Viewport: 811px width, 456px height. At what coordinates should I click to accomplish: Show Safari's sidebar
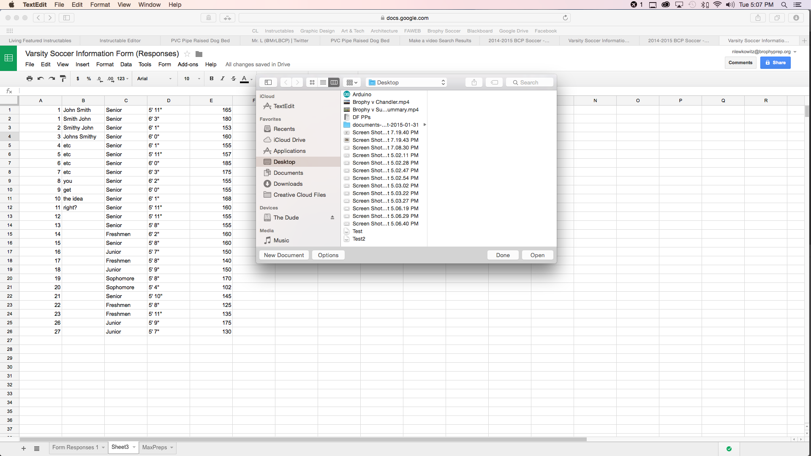tap(66, 18)
